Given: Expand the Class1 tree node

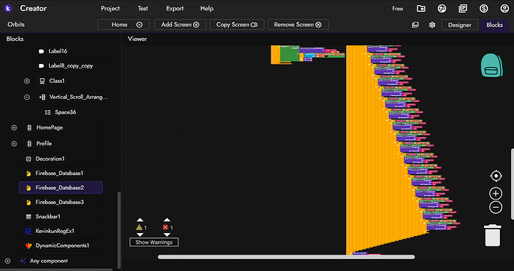Looking at the screenshot, I should click(27, 81).
